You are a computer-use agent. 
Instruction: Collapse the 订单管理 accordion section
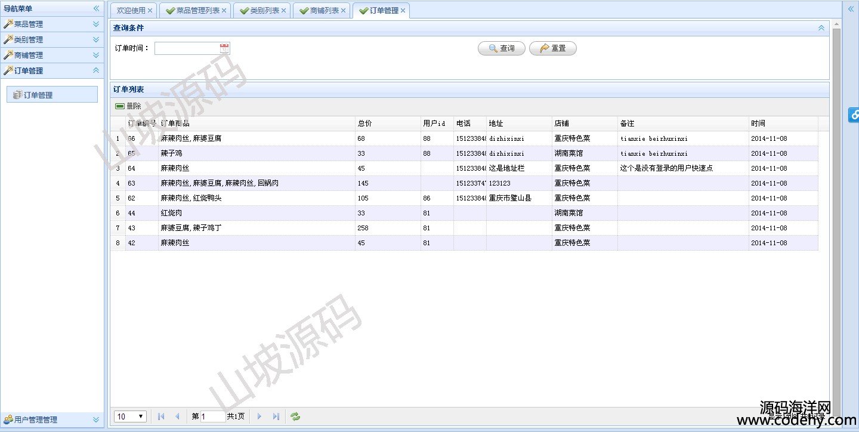tap(96, 70)
